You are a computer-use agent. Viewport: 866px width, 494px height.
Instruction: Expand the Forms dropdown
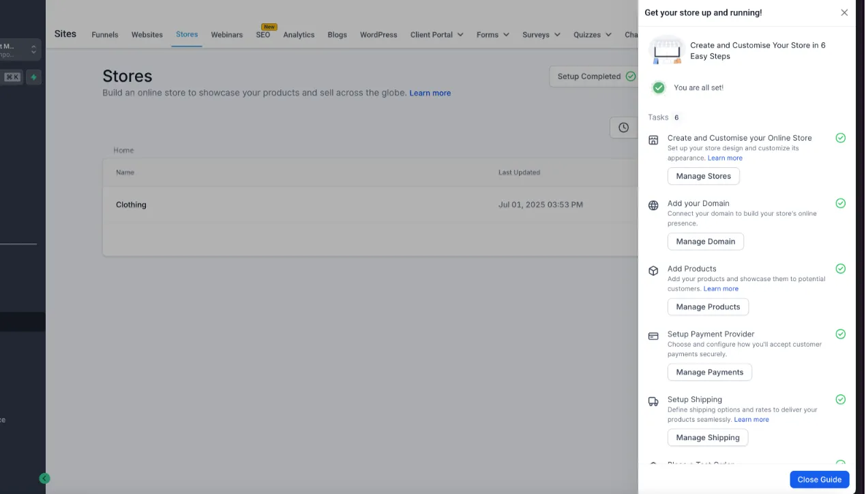pyautogui.click(x=492, y=35)
